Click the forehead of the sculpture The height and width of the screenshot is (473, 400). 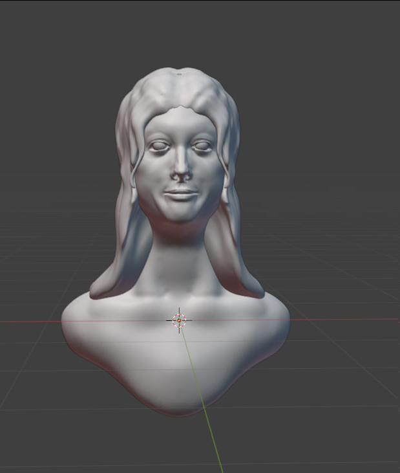point(180,123)
